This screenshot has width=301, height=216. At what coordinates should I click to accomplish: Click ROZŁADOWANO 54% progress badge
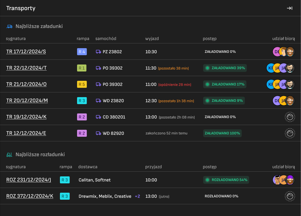226,180
